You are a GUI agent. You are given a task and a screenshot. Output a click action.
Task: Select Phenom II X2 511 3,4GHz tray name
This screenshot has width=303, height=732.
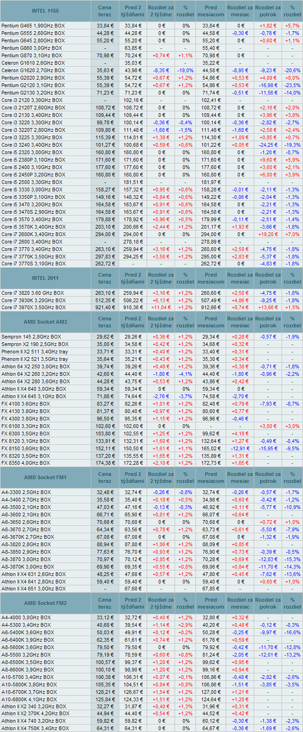34,352
